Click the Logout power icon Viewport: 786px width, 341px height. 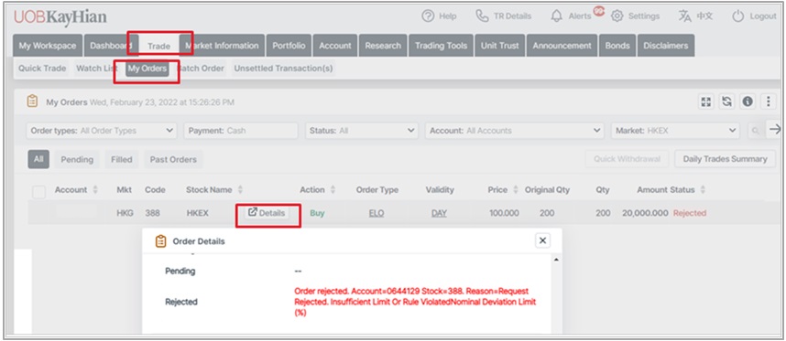737,16
